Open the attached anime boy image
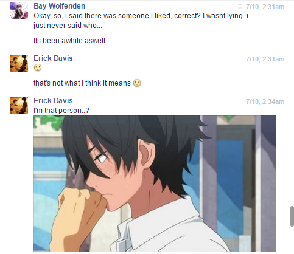This screenshot has height=254, width=294. (x=155, y=184)
